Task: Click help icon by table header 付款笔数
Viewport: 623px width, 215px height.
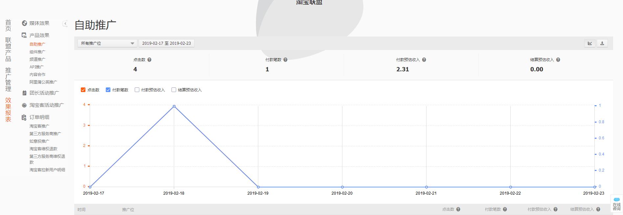Action: 505,209
